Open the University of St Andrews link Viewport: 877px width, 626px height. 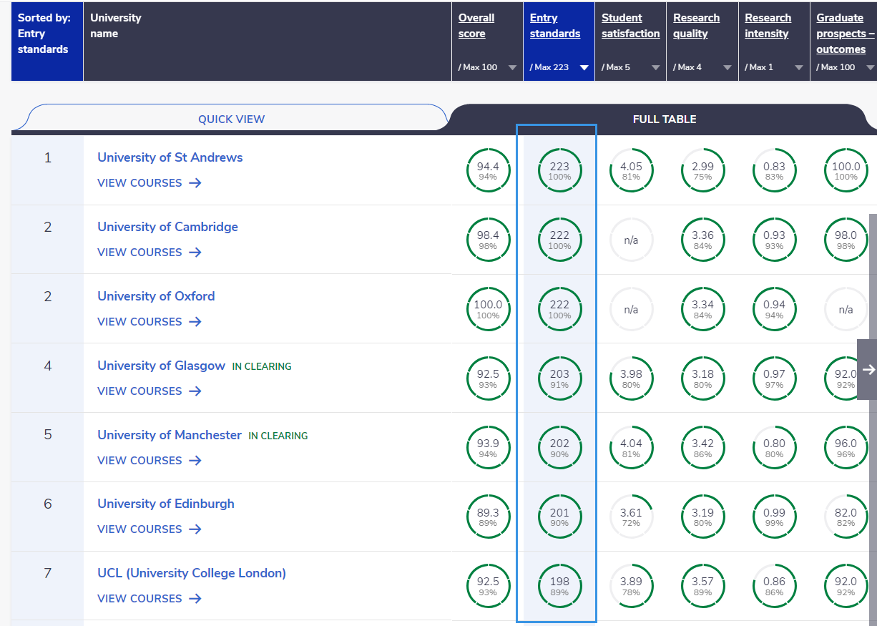(170, 157)
